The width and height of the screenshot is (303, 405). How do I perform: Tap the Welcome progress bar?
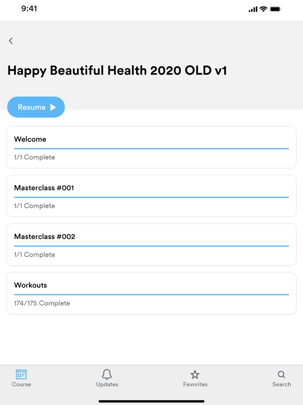click(x=151, y=148)
